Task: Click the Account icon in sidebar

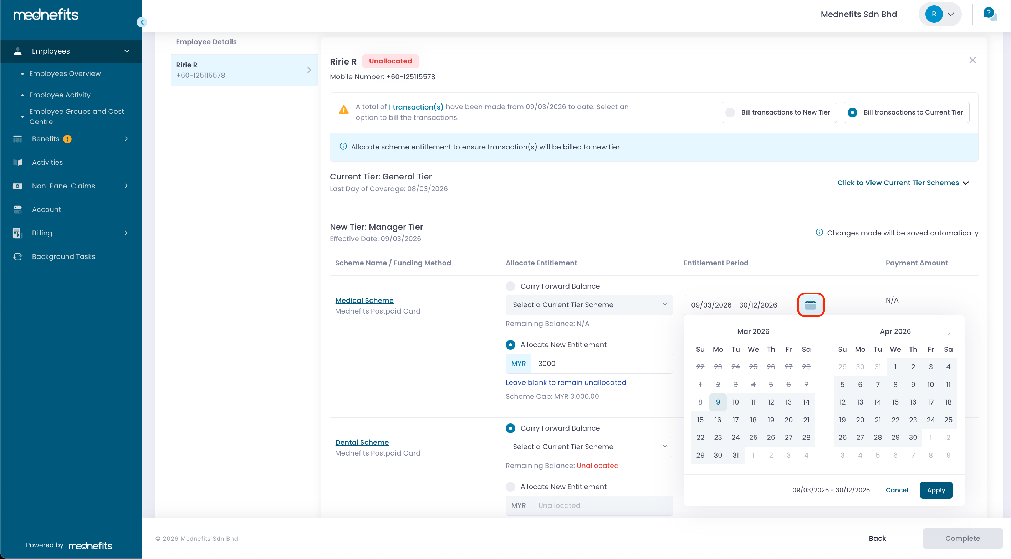Action: point(18,209)
